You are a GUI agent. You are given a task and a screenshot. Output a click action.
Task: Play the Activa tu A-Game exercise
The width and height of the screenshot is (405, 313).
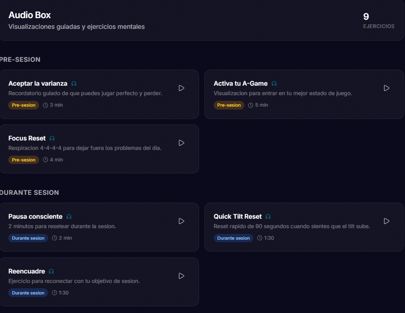point(386,88)
